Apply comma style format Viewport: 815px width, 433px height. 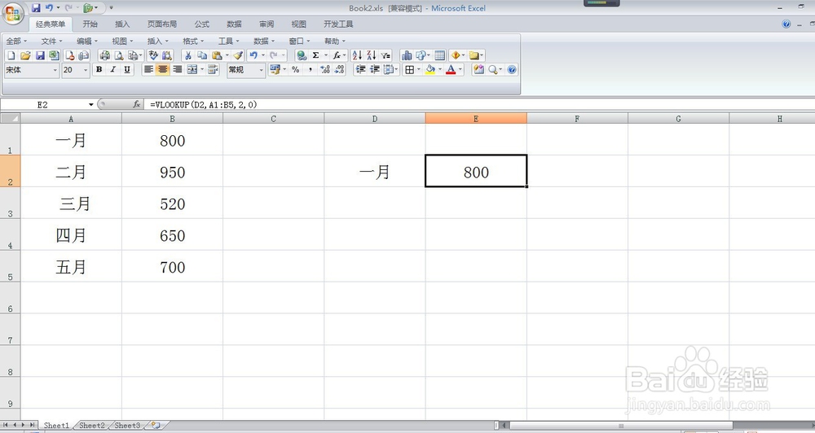click(311, 69)
